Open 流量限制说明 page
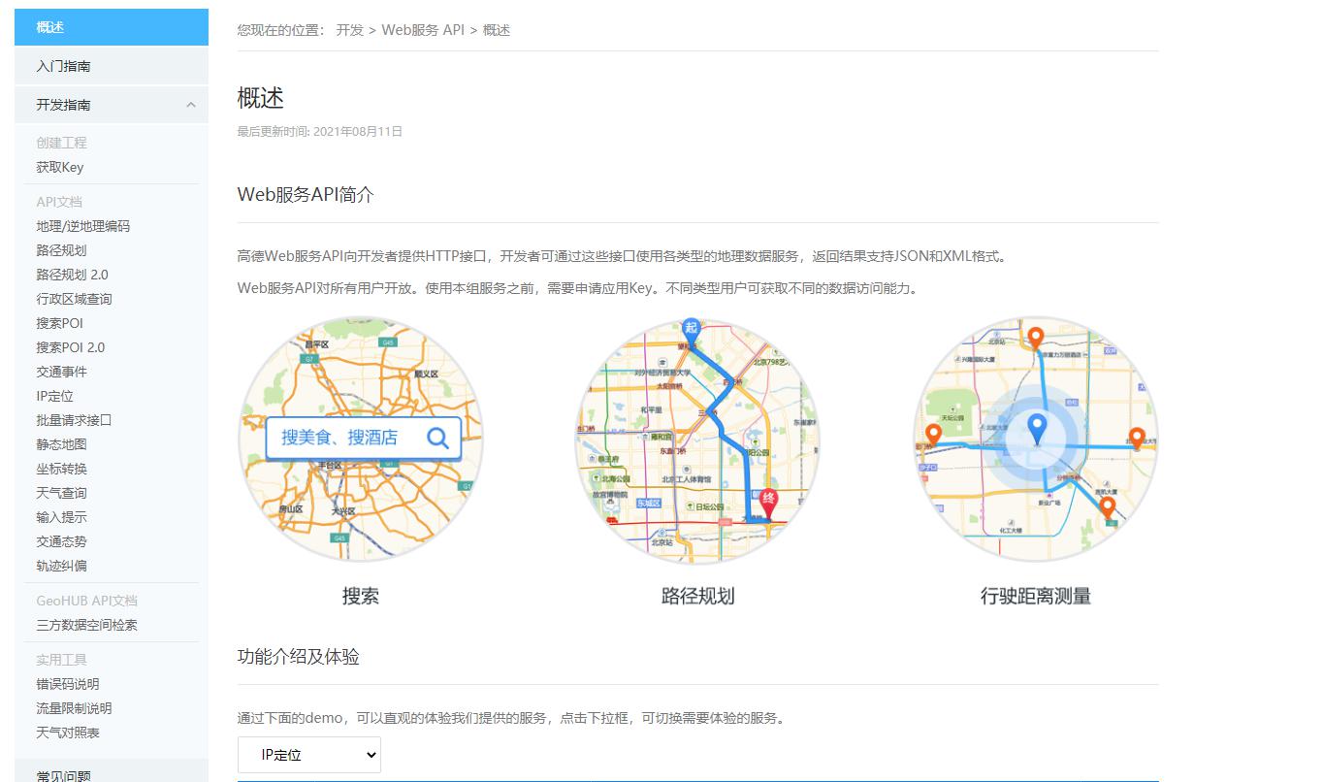Screen dimensions: 1323x782 point(74,708)
